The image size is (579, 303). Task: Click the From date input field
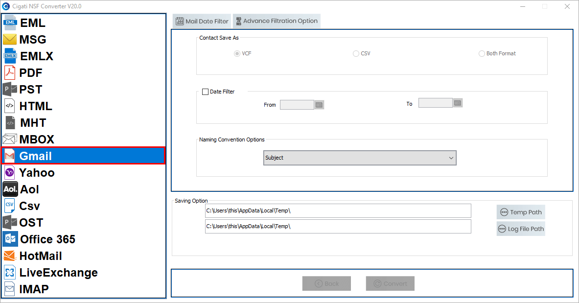297,105
